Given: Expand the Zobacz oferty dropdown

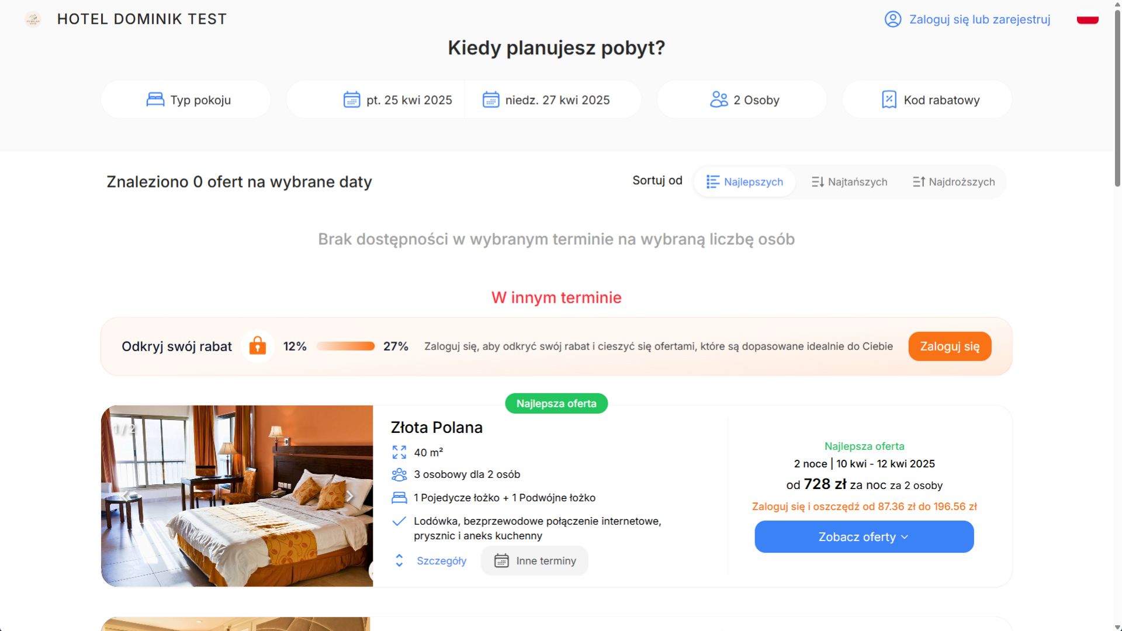Looking at the screenshot, I should point(864,536).
